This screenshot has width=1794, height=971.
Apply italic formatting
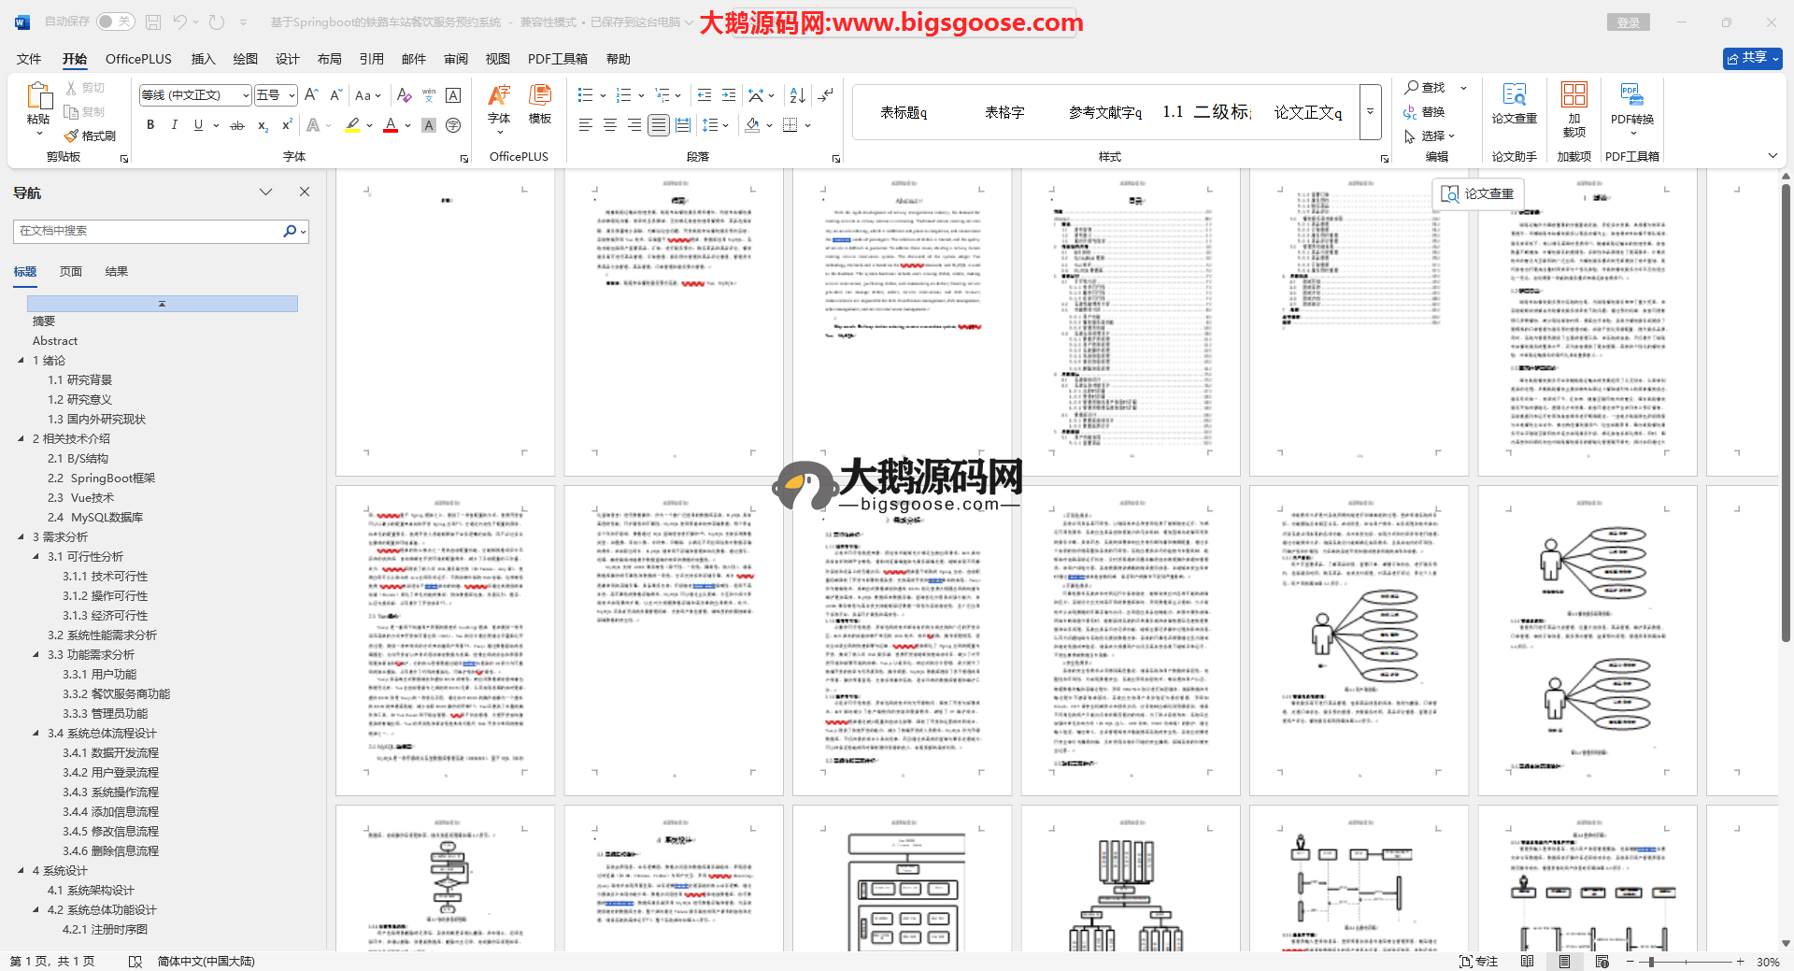pos(174,125)
